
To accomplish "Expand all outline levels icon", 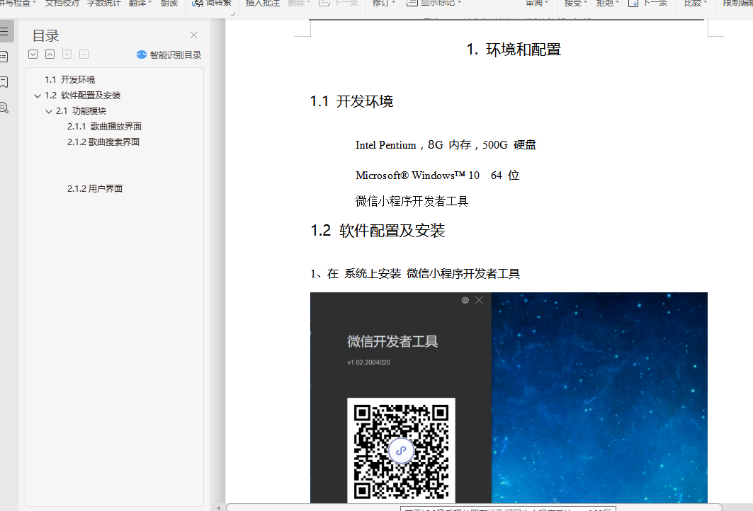I will coord(33,54).
